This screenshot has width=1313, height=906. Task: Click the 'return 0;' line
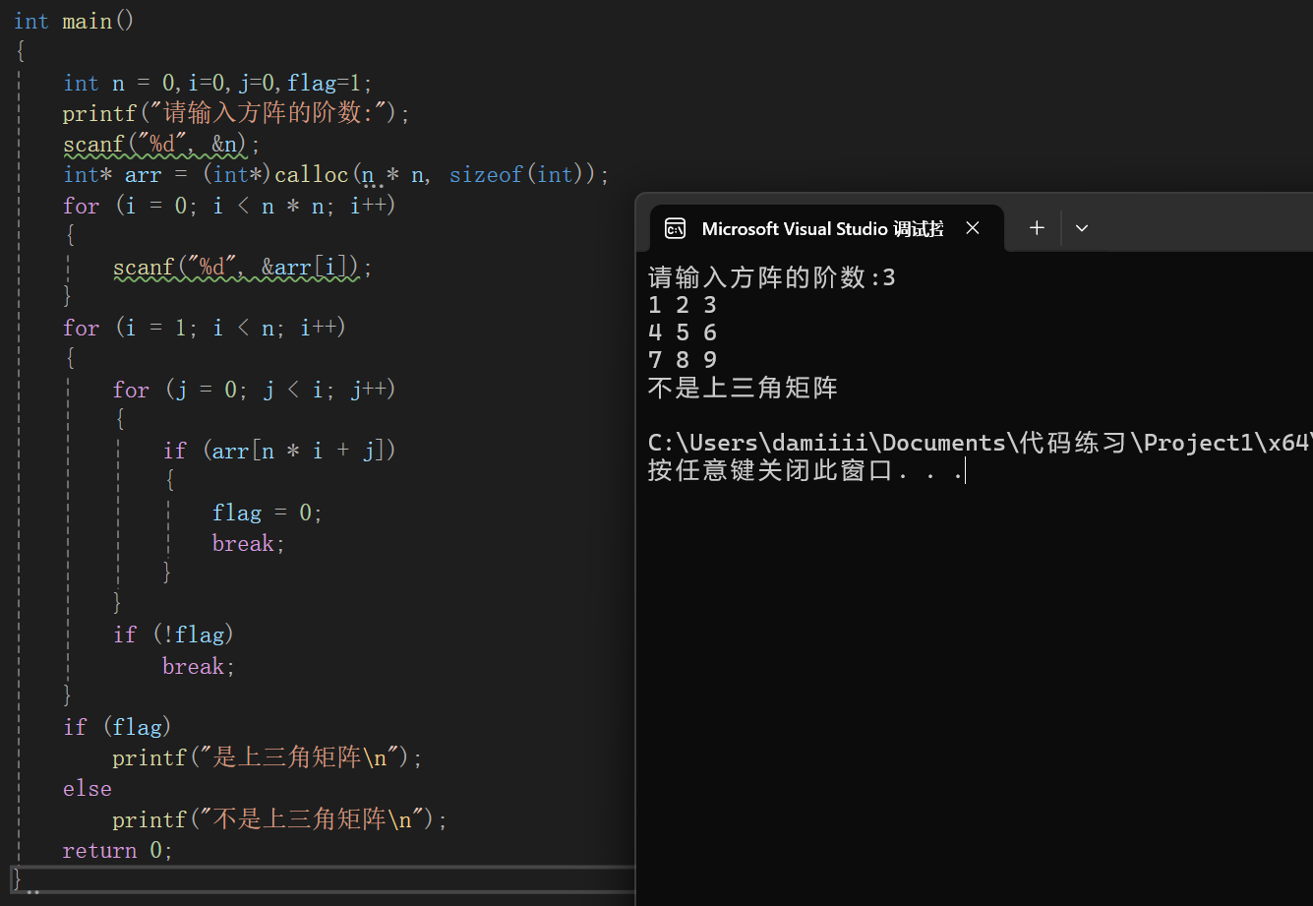[x=118, y=850]
